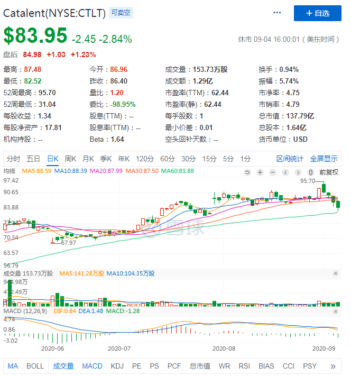Choose the 120分 interval tab
The image size is (351, 376).
[x=145, y=159]
